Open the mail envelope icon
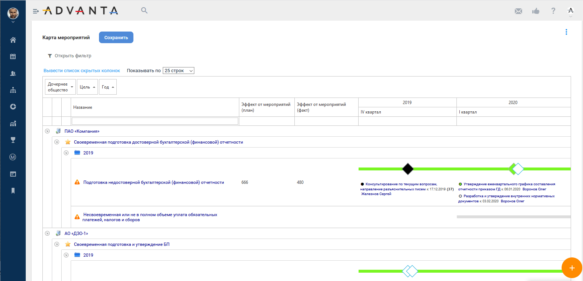 [518, 11]
